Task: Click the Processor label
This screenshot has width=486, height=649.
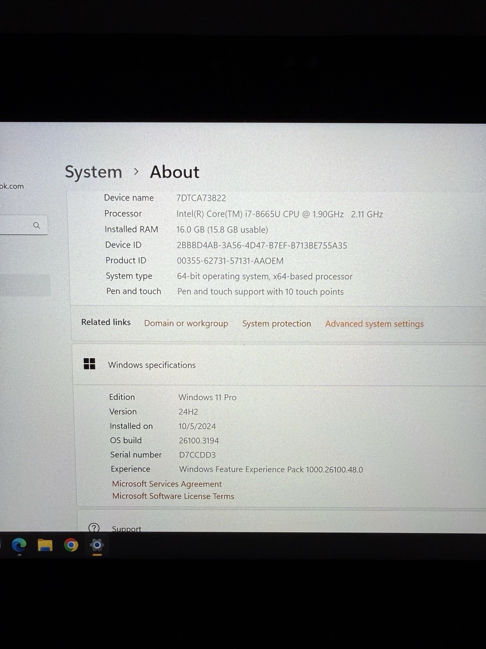Action: click(123, 213)
